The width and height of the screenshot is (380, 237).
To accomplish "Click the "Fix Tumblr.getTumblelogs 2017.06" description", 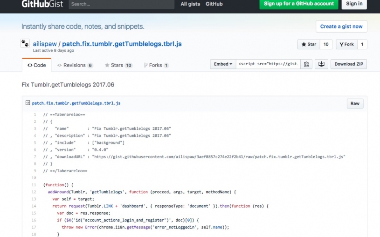I will (68, 85).
